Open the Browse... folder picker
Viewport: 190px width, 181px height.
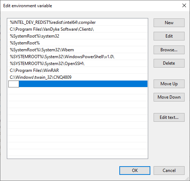tap(169, 50)
